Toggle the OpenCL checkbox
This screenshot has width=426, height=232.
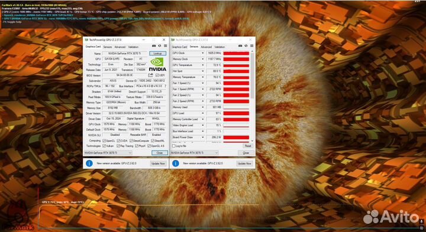click(x=104, y=140)
